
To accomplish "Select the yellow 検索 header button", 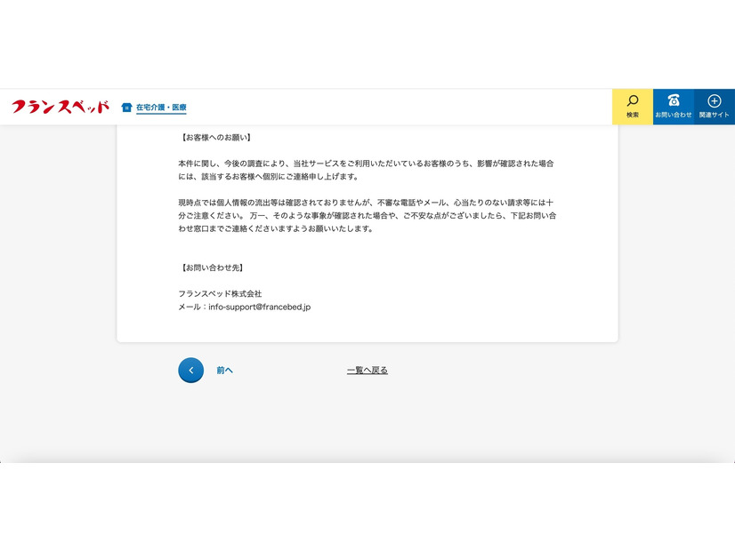I will (x=632, y=107).
